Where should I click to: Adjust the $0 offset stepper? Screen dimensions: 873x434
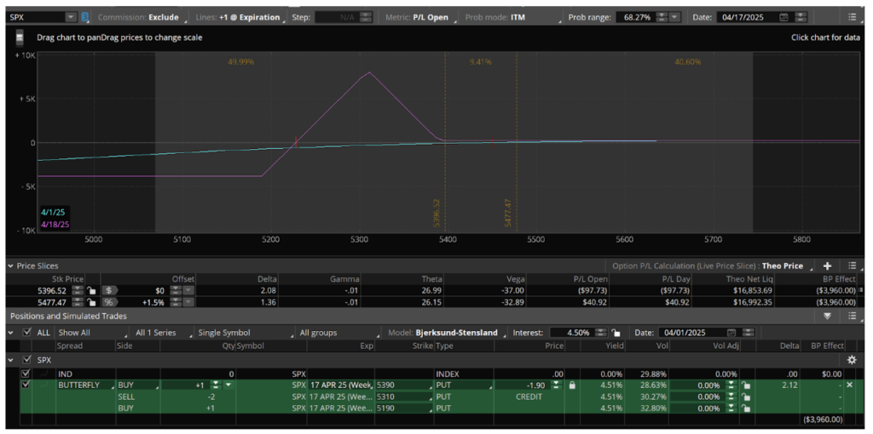pos(176,290)
